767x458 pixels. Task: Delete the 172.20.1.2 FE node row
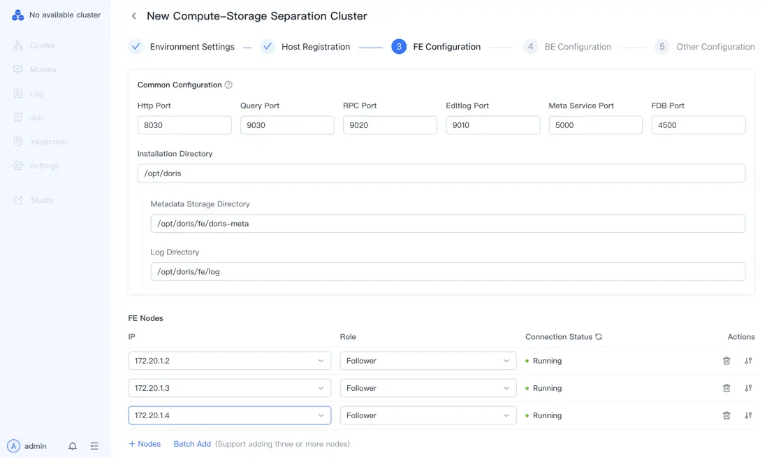(x=726, y=361)
